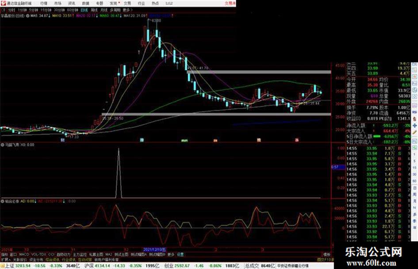
Task: Open the 行业 menu
Action: click(x=141, y=3)
